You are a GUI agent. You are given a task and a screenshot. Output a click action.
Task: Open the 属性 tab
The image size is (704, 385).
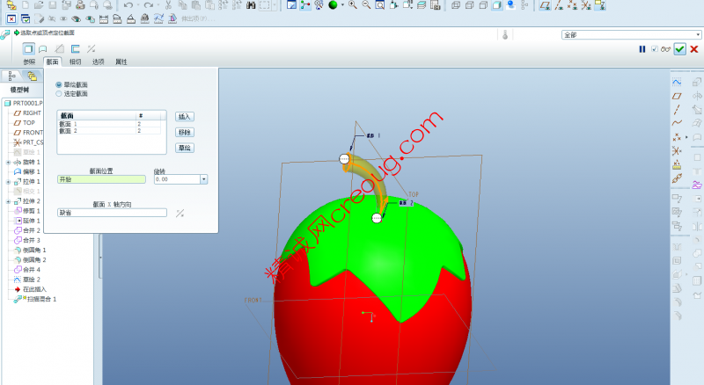121,62
